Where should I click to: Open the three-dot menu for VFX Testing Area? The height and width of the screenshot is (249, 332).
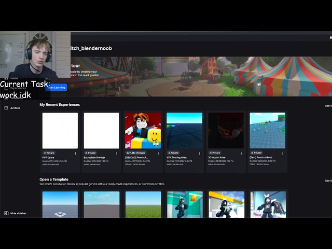(199, 154)
